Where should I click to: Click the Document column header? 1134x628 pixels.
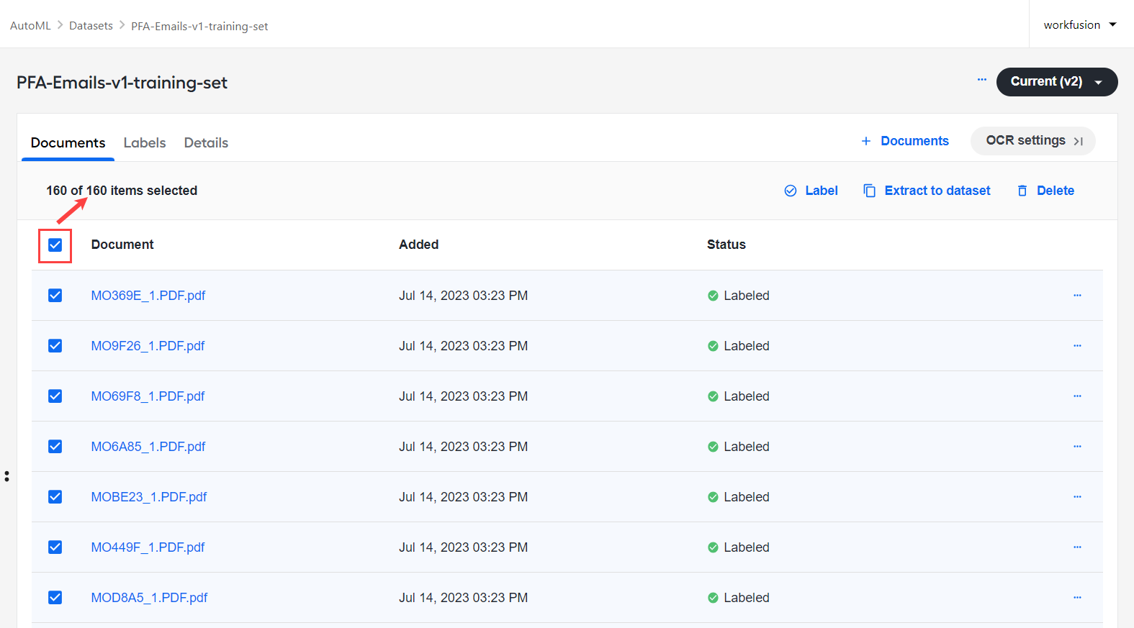[x=122, y=245]
